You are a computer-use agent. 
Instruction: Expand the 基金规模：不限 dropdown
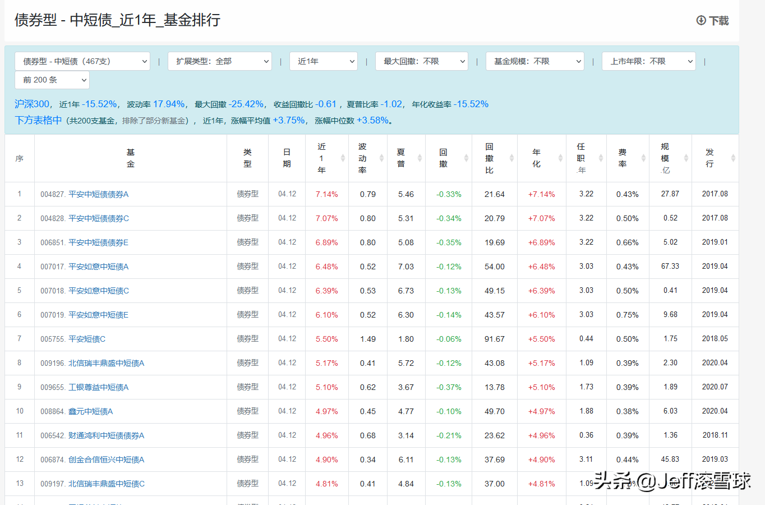pyautogui.click(x=535, y=61)
